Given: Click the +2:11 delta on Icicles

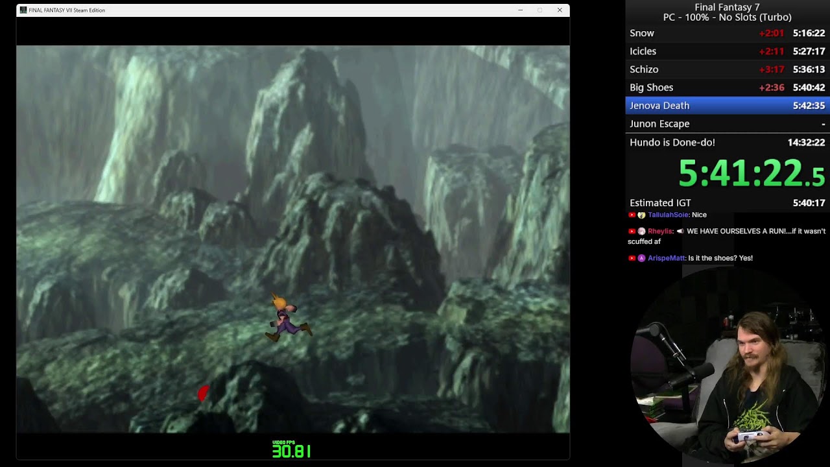Looking at the screenshot, I should [772, 51].
